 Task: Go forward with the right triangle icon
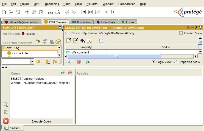113,12
